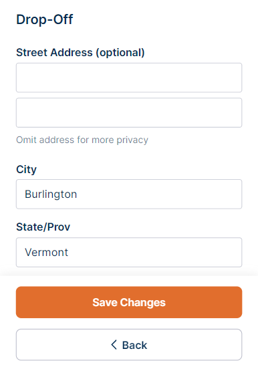Image resolution: width=258 pixels, height=371 pixels.
Task: Go back using the Back button
Action: click(x=129, y=345)
